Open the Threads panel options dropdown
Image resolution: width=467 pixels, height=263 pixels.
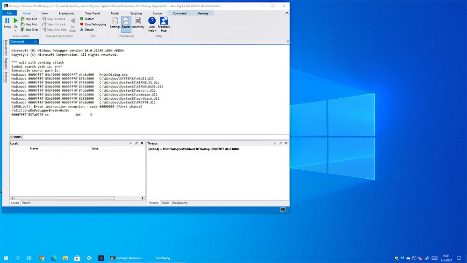pyautogui.click(x=275, y=143)
